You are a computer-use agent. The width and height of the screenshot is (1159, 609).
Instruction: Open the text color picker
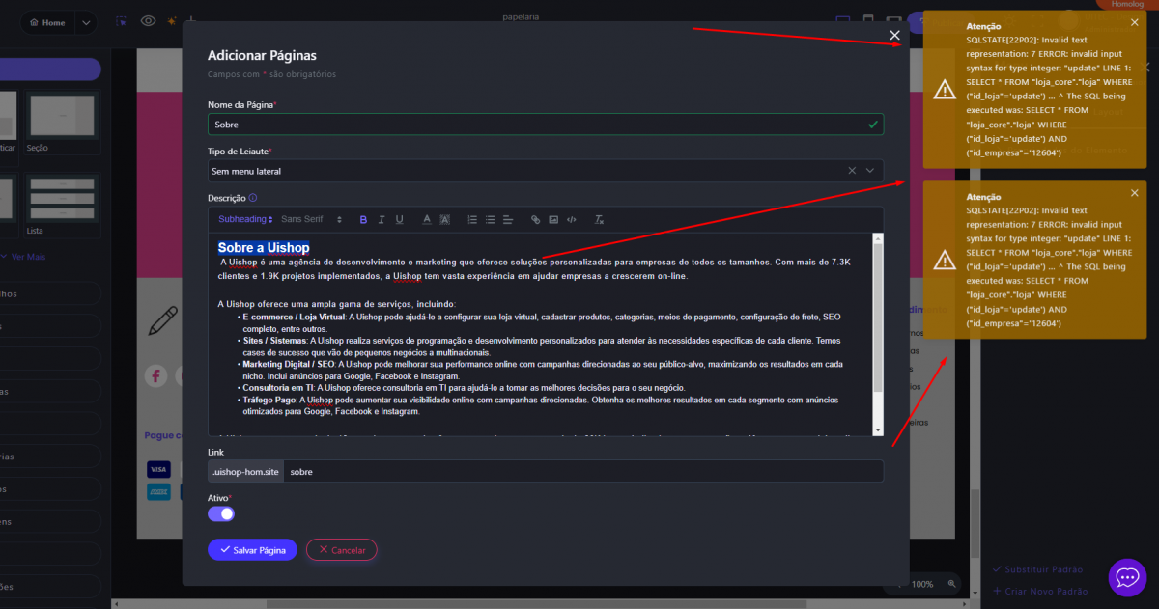click(426, 220)
